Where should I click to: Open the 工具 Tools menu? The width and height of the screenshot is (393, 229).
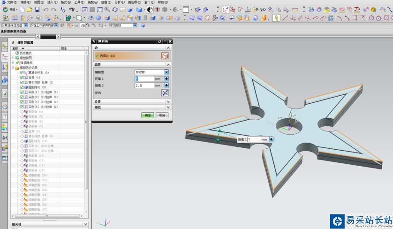tap(79, 2)
